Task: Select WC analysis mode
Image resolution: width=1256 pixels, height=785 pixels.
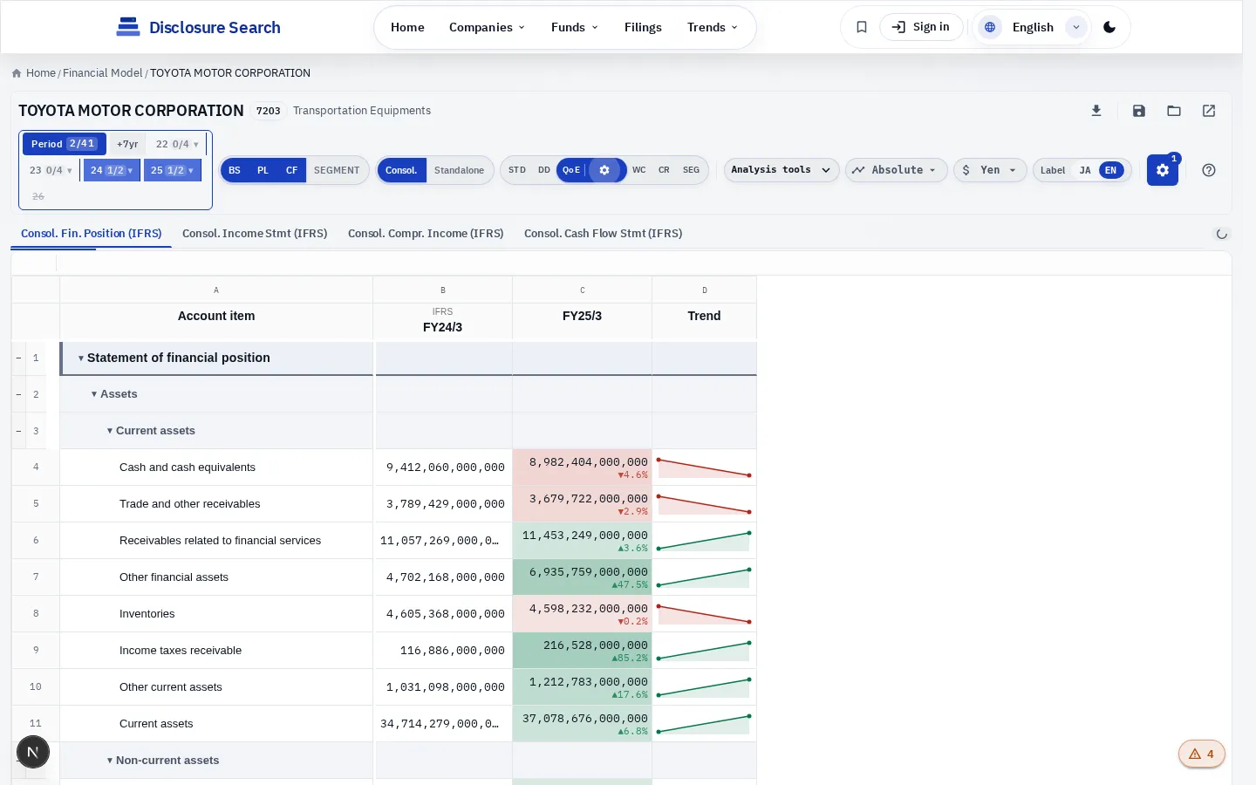Action: coord(639,170)
